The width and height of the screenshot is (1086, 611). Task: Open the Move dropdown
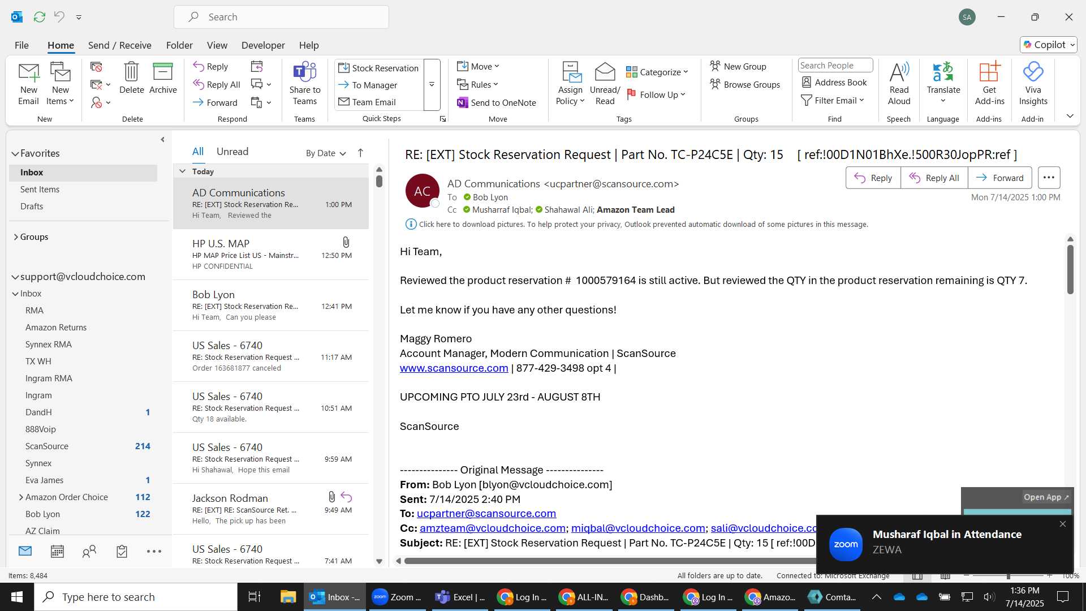pos(478,66)
